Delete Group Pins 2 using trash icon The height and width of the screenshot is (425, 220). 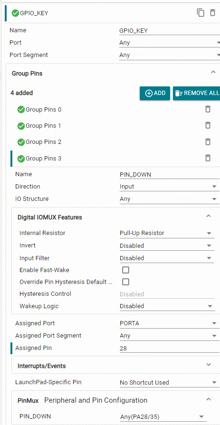(208, 142)
